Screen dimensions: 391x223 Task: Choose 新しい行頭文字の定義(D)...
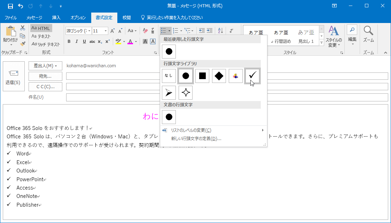[213, 138]
